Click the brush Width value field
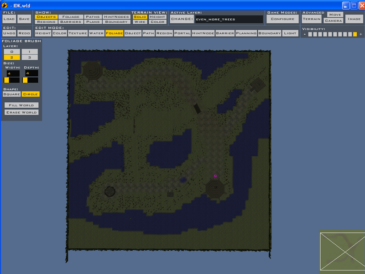 click(13, 73)
